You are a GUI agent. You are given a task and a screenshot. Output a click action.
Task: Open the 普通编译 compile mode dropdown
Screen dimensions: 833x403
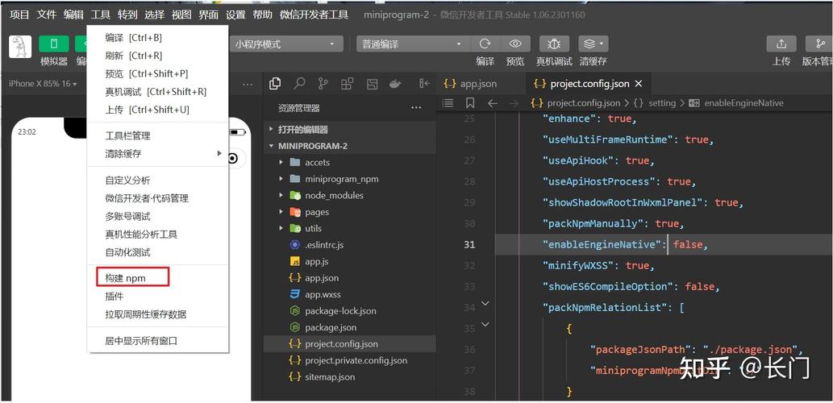(x=411, y=44)
